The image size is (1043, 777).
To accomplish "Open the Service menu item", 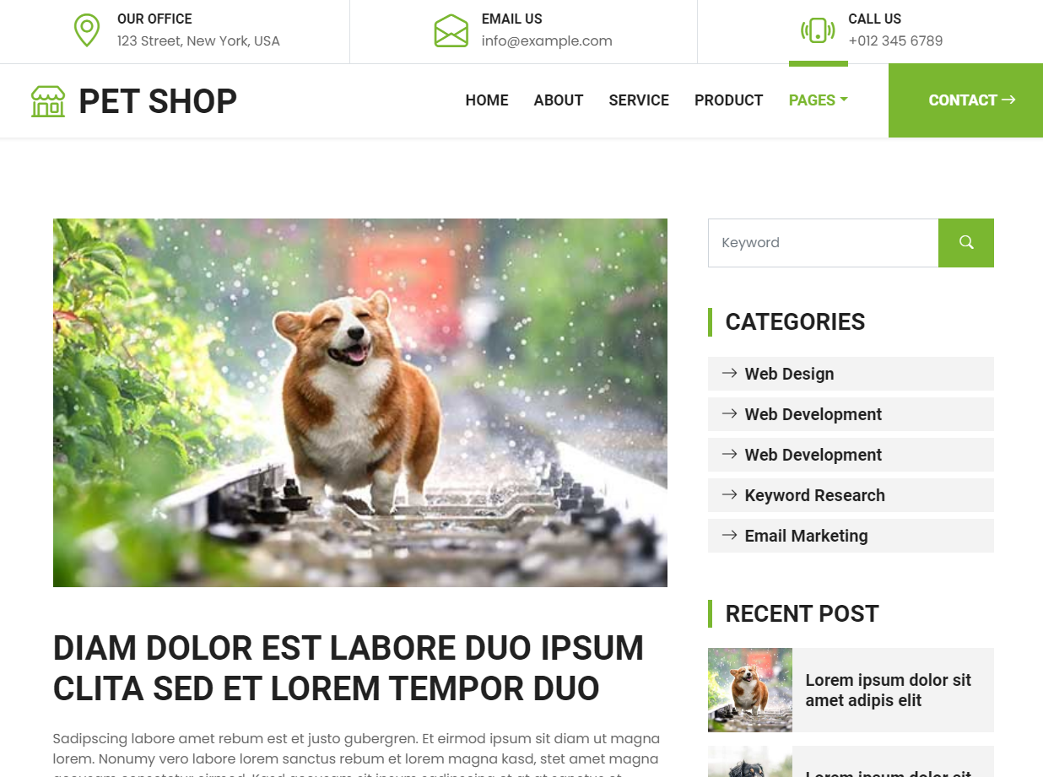I will click(x=639, y=100).
